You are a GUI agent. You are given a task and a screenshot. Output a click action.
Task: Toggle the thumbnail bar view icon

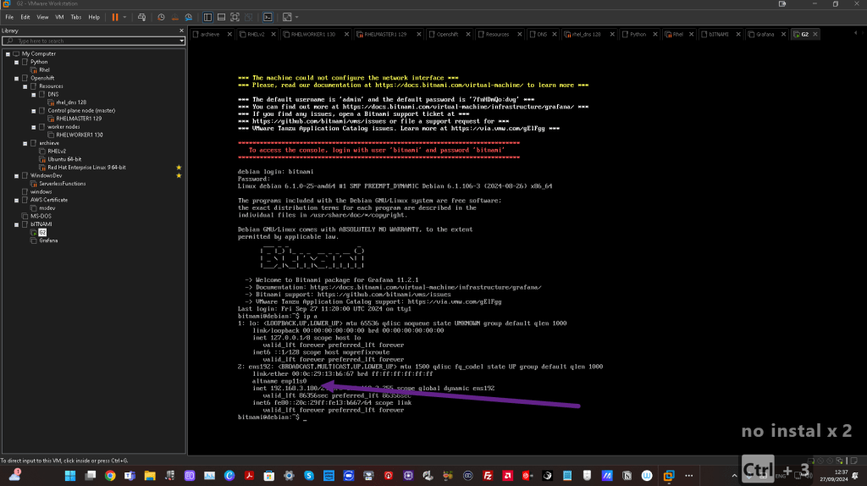[221, 17]
